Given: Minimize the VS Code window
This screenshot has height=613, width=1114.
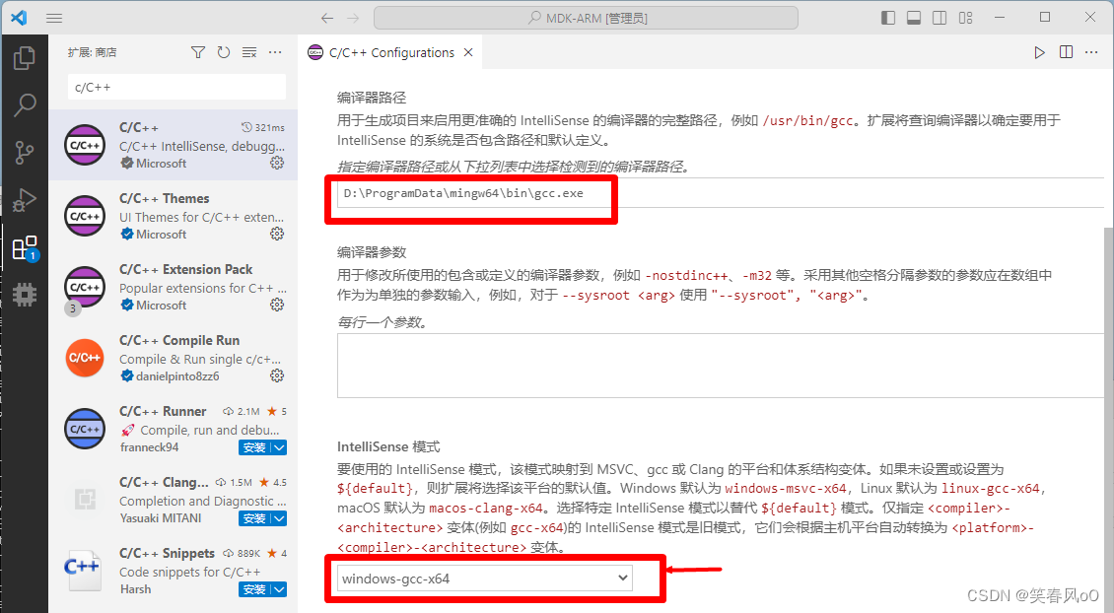Looking at the screenshot, I should 1000,17.
